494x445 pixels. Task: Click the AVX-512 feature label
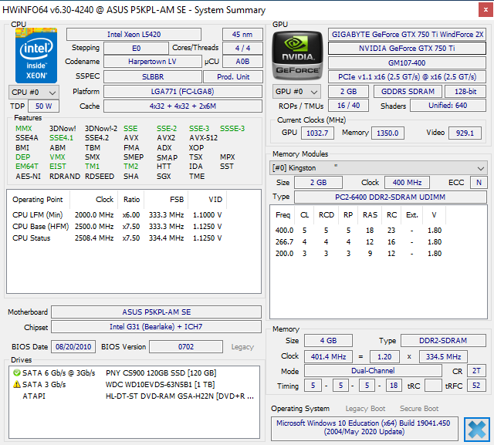(203, 138)
